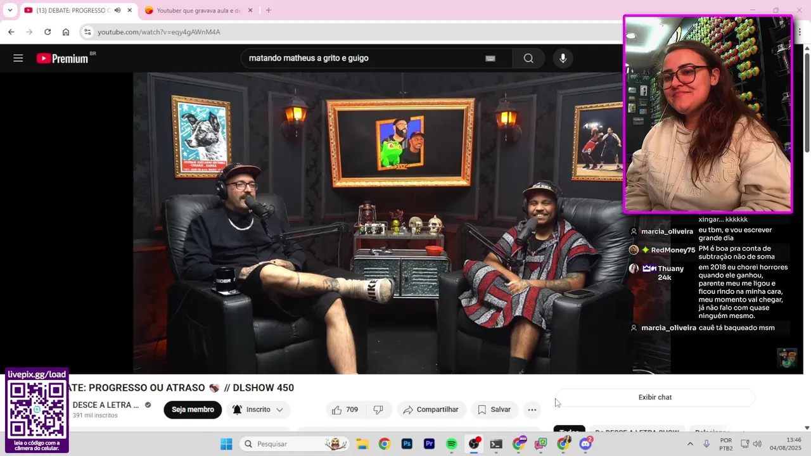The image size is (811, 456).
Task: Close the DEBATE: PROGRESSO tab
Action: tap(129, 10)
